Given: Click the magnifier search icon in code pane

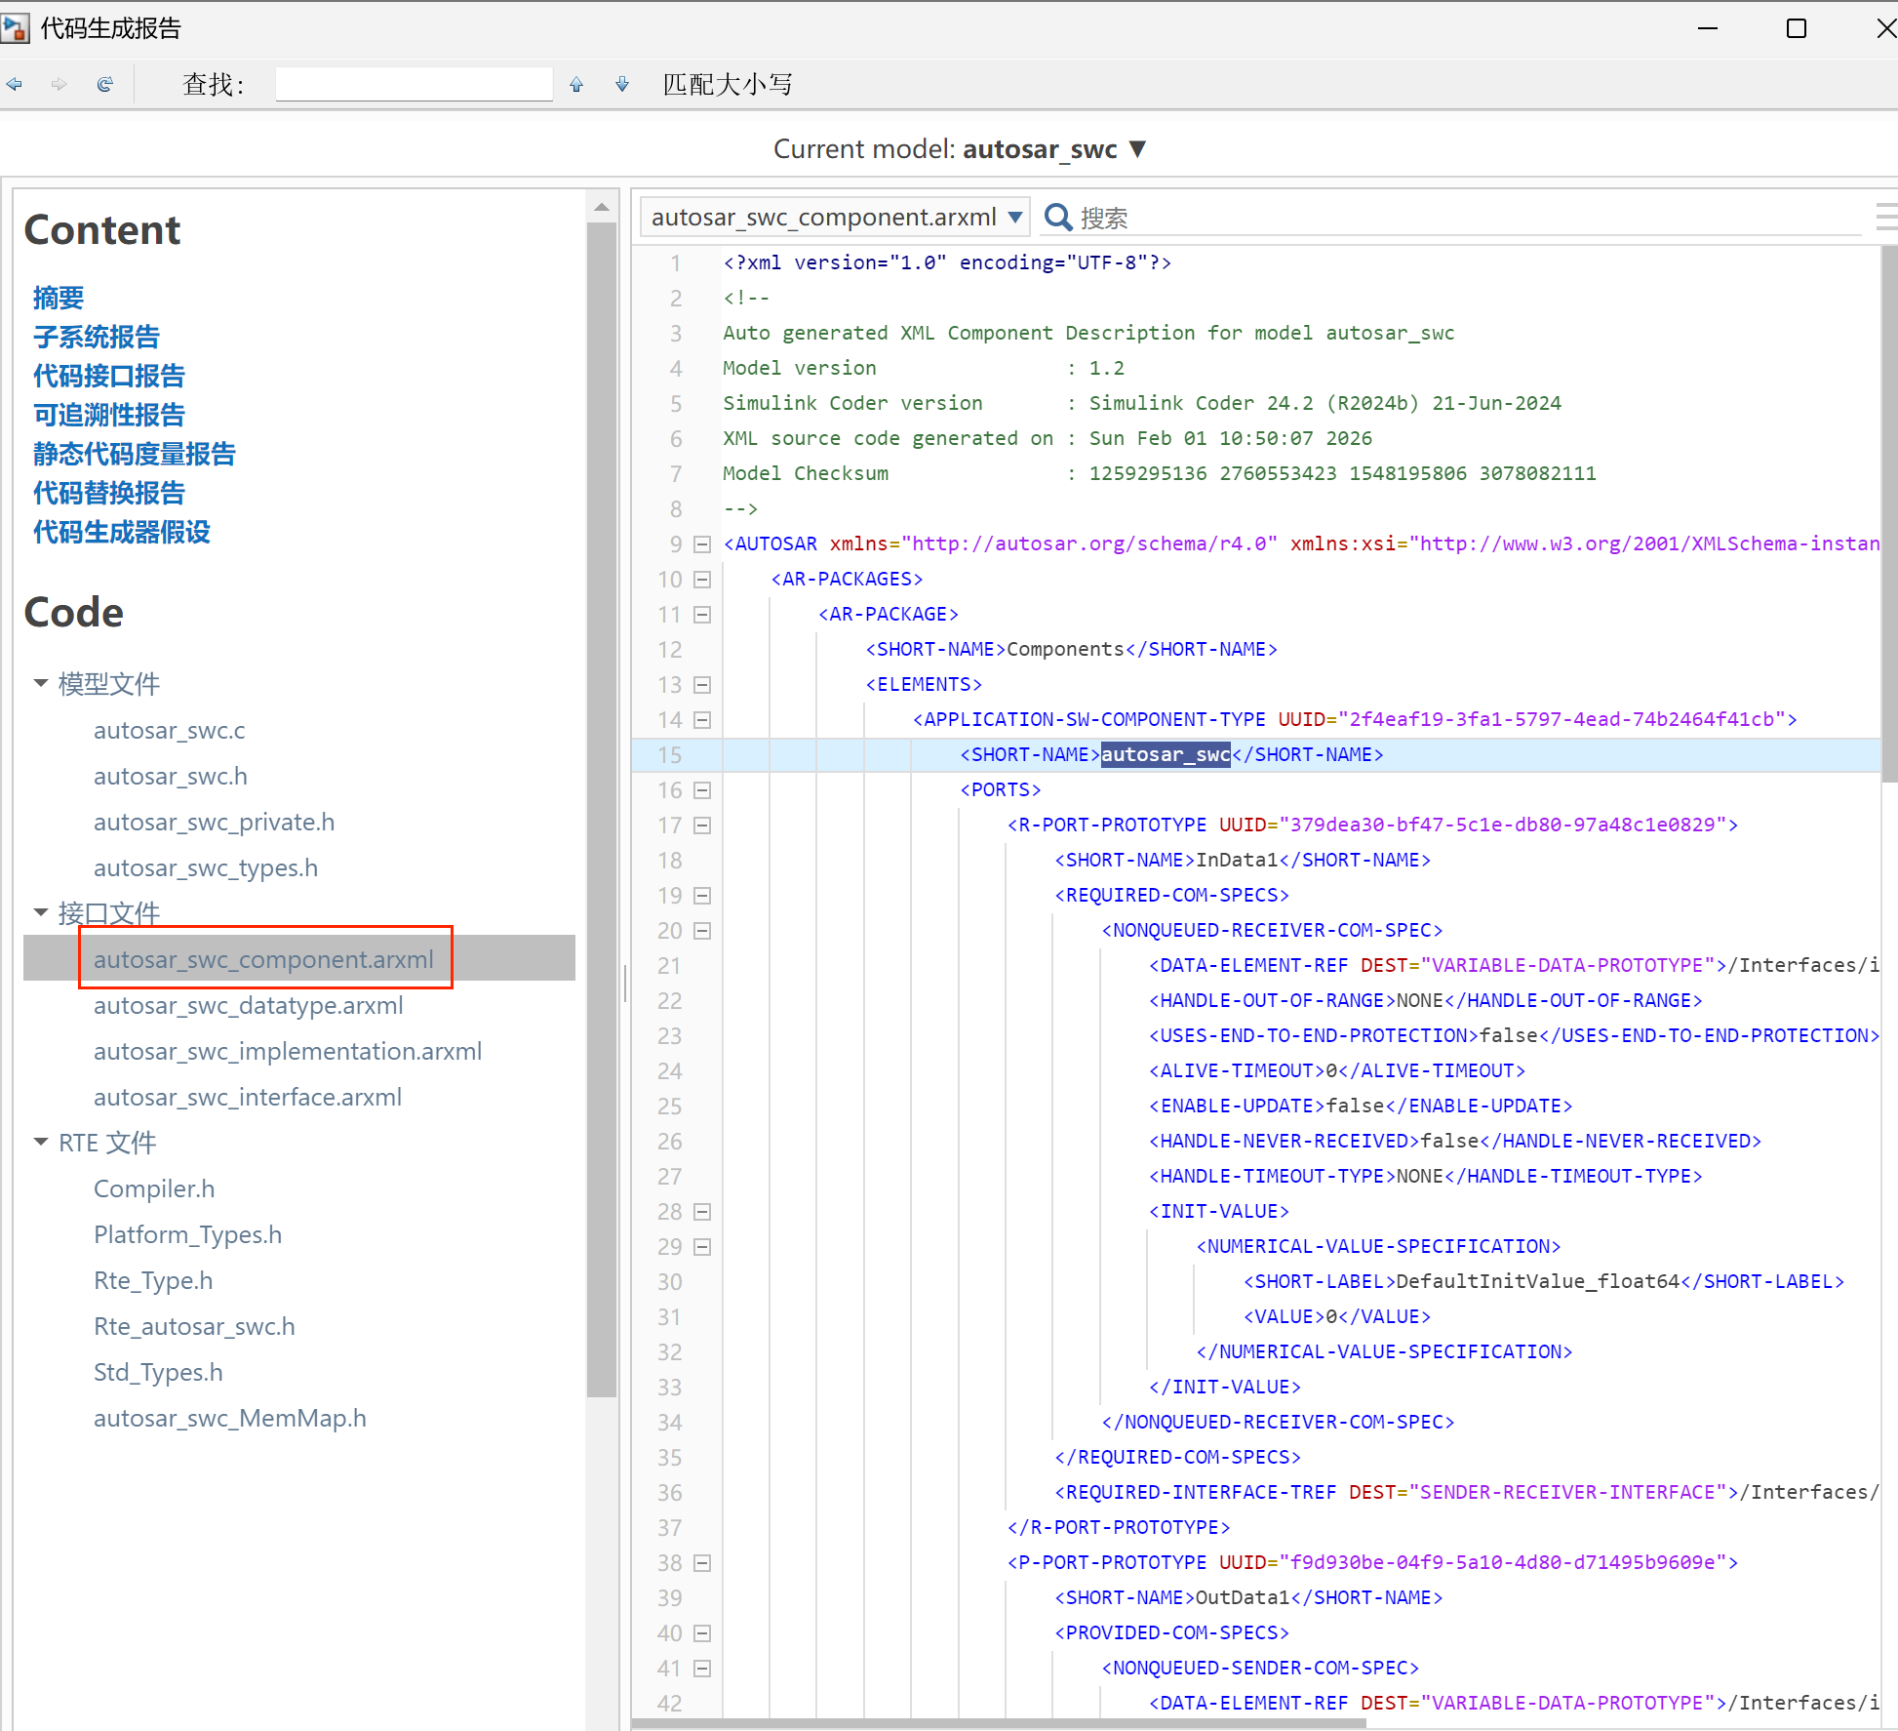Looking at the screenshot, I should [1057, 217].
